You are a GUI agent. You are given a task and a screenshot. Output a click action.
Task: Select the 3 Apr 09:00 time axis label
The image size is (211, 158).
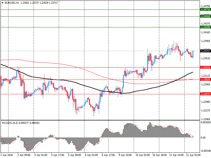24,155
